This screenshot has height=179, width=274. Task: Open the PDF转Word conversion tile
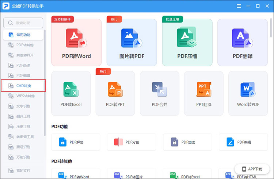pyautogui.click(x=76, y=42)
